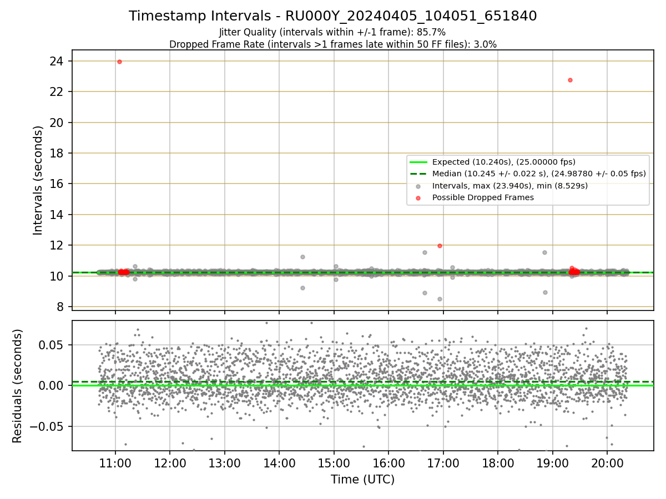Screen dimensions: 666x499
Task: Click the red cluster of points near 19:20
Action: pos(574,271)
